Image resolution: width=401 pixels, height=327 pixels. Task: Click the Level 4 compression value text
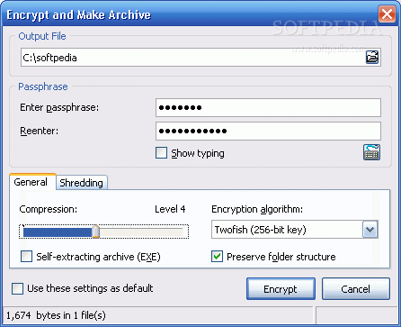pyautogui.click(x=170, y=209)
